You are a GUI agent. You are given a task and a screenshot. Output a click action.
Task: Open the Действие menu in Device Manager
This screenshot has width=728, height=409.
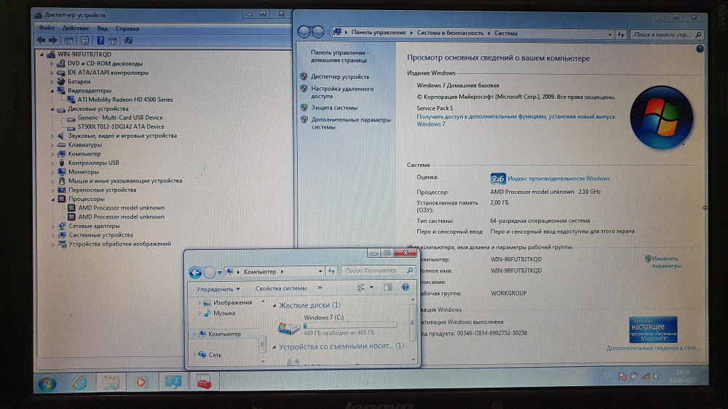[75, 28]
